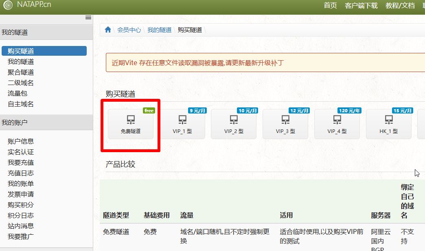Click the 适用 column header
This screenshot has height=251, width=425.
point(286,215)
